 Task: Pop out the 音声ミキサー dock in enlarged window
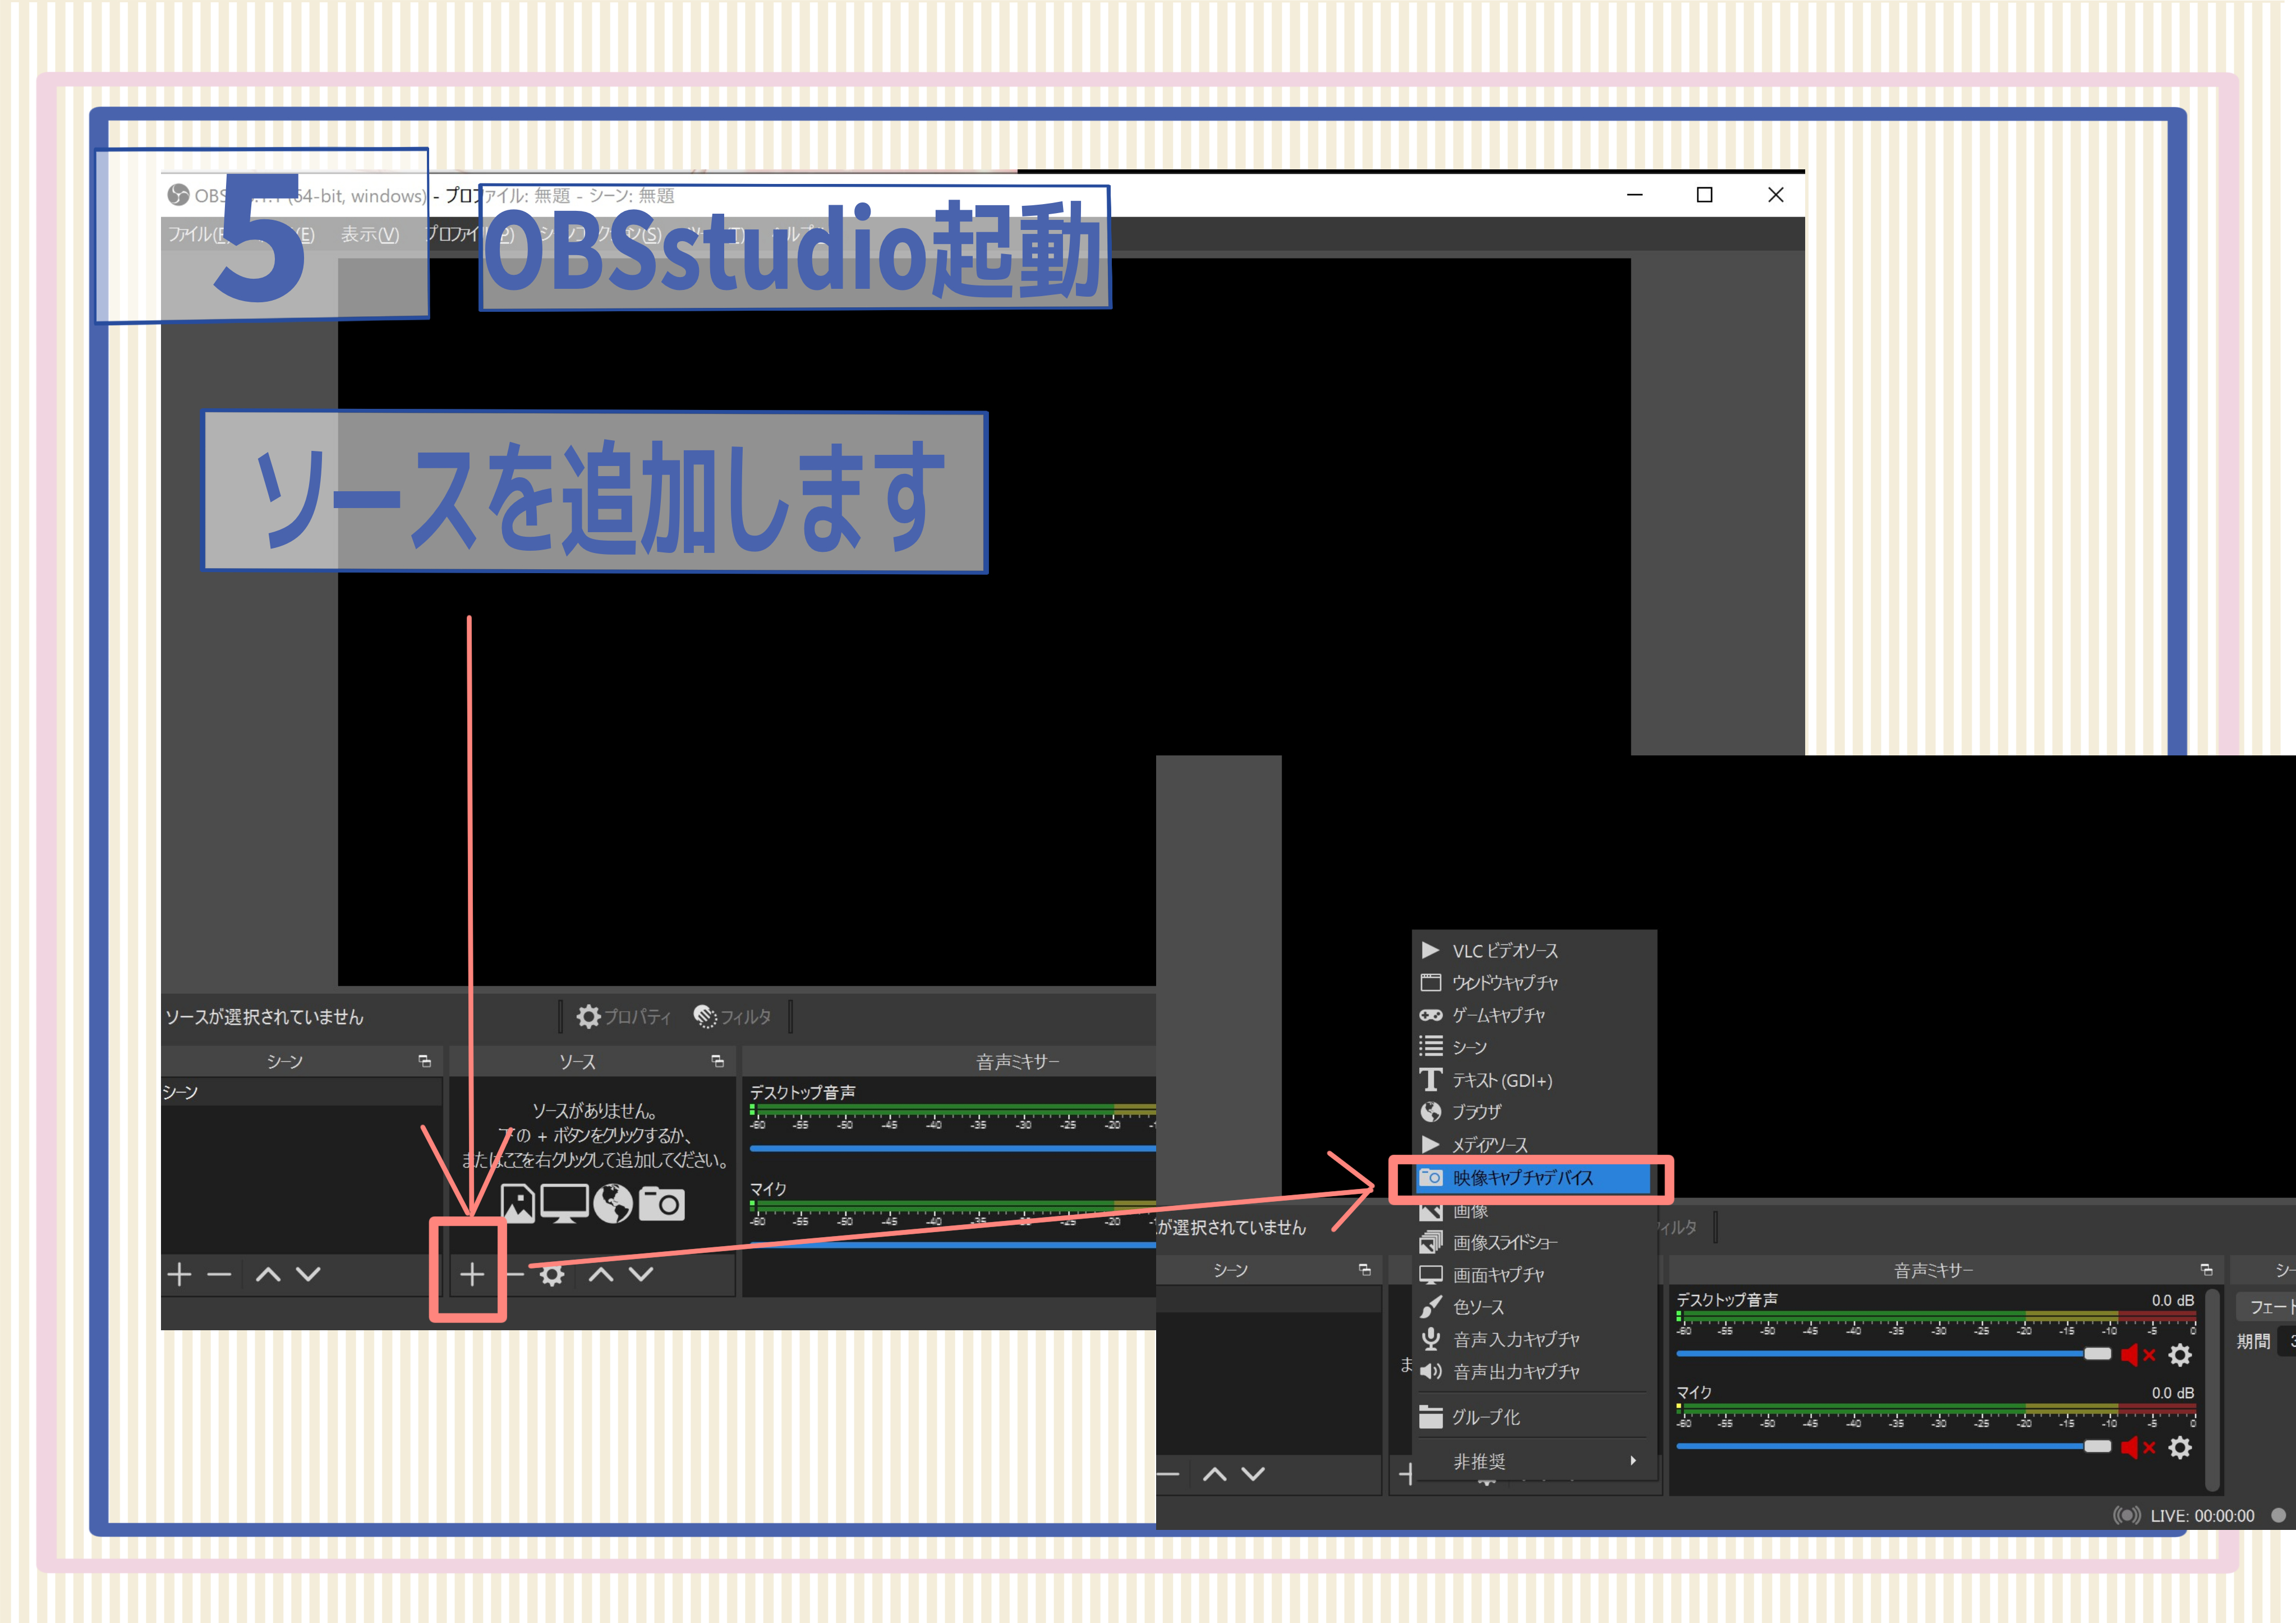point(2206,1269)
